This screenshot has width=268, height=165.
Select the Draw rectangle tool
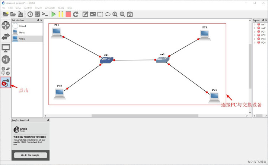[x=100, y=14]
